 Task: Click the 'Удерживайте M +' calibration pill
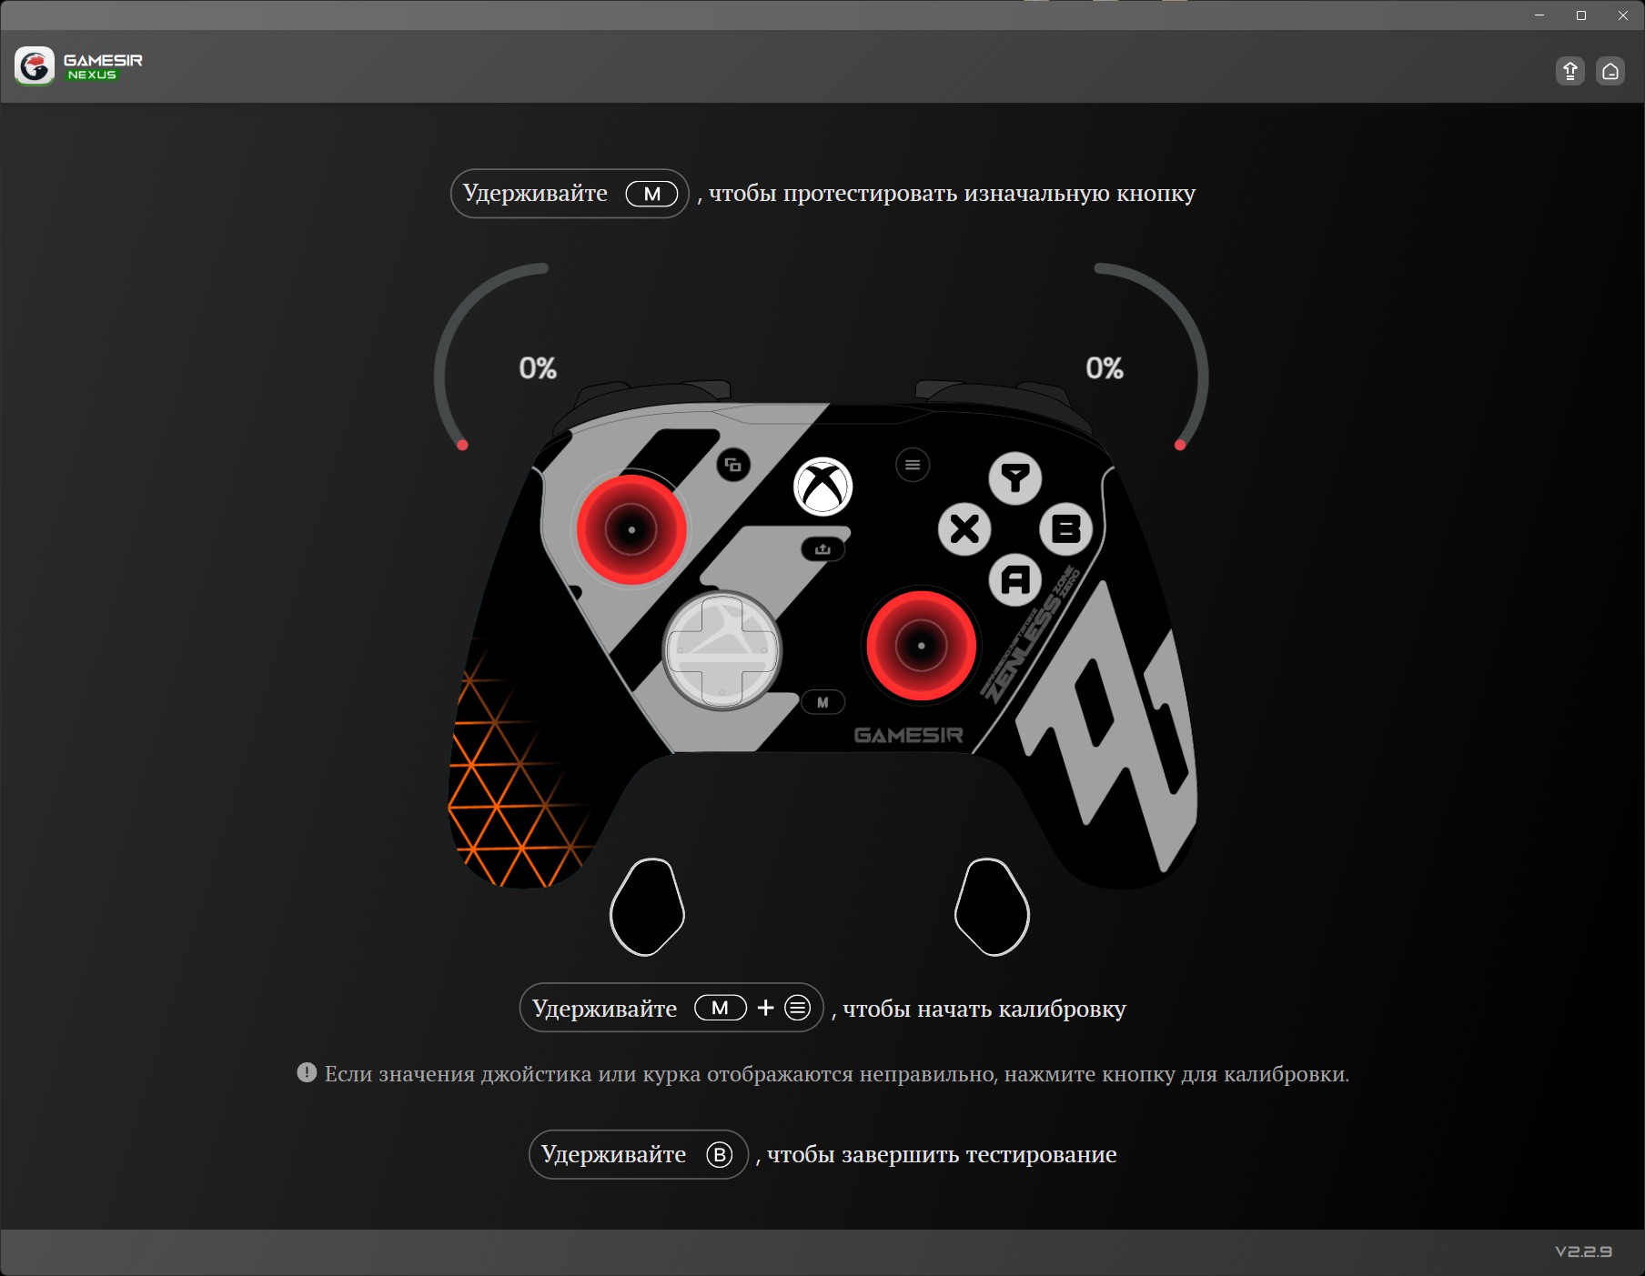click(671, 1008)
